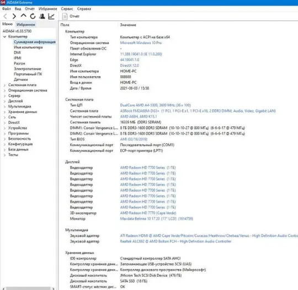Expand the Дисплей tree node

4,101
